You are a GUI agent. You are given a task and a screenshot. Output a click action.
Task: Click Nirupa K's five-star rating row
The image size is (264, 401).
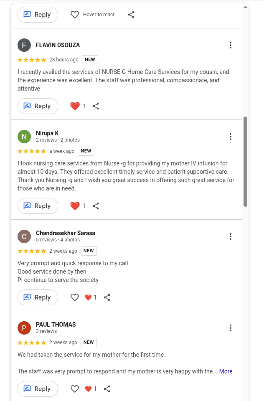point(32,151)
